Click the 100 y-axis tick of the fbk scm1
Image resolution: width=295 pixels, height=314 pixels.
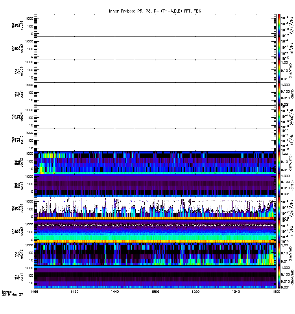30,276
